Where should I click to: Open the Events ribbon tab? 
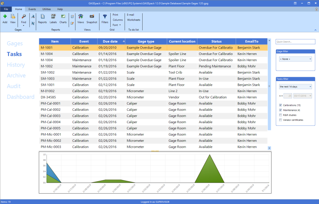(x=32, y=9)
